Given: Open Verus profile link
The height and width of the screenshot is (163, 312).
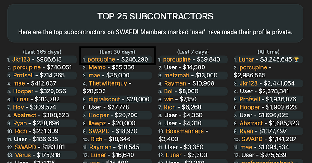Looking at the screenshot, I should 23,155.
